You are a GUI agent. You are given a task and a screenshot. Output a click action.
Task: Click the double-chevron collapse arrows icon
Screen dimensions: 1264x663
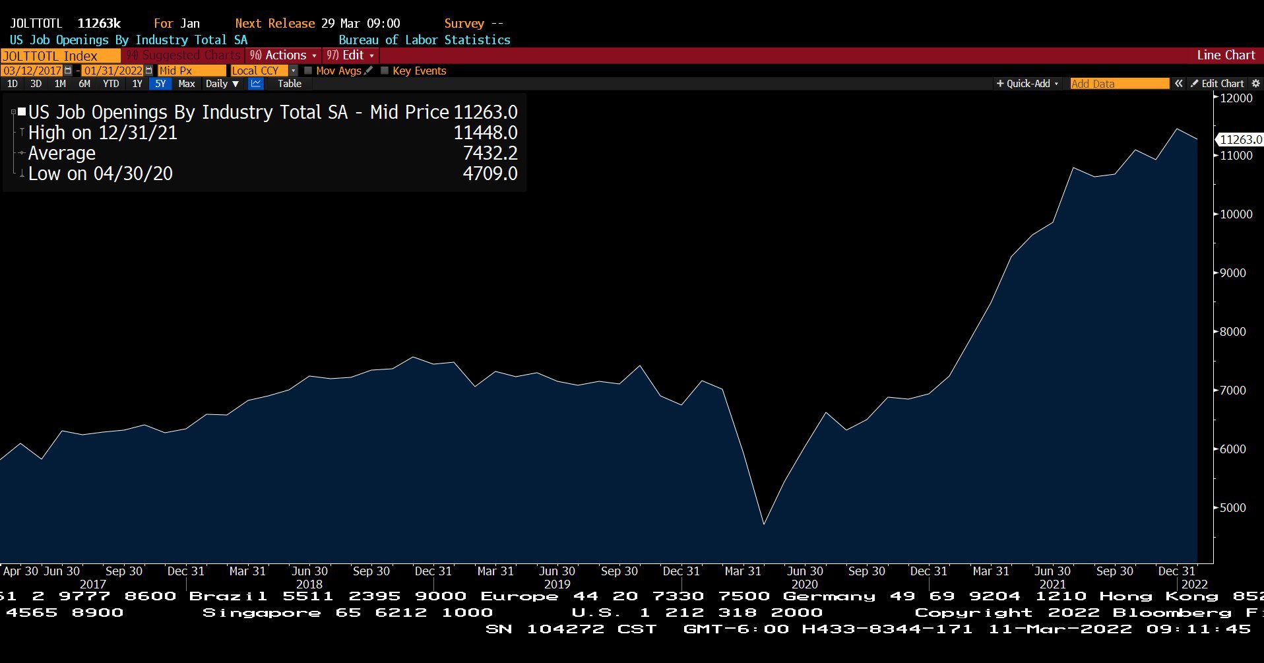tap(1179, 84)
